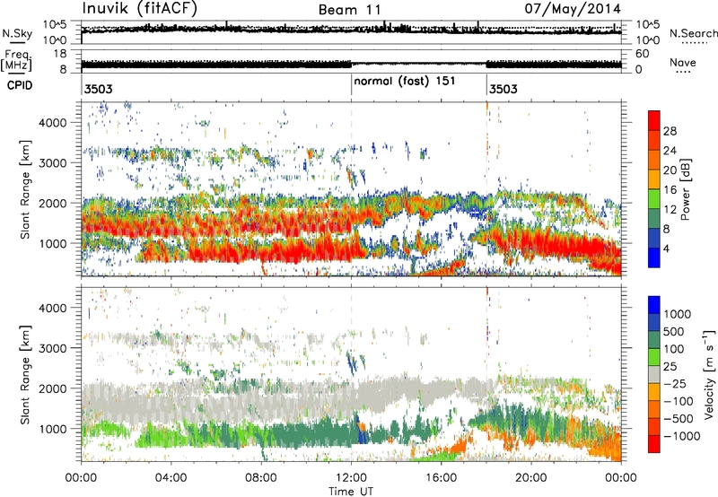Screen dimensions: 718x497
Task: Click the 'Power [dB]' colorbar title
Action: (x=686, y=189)
